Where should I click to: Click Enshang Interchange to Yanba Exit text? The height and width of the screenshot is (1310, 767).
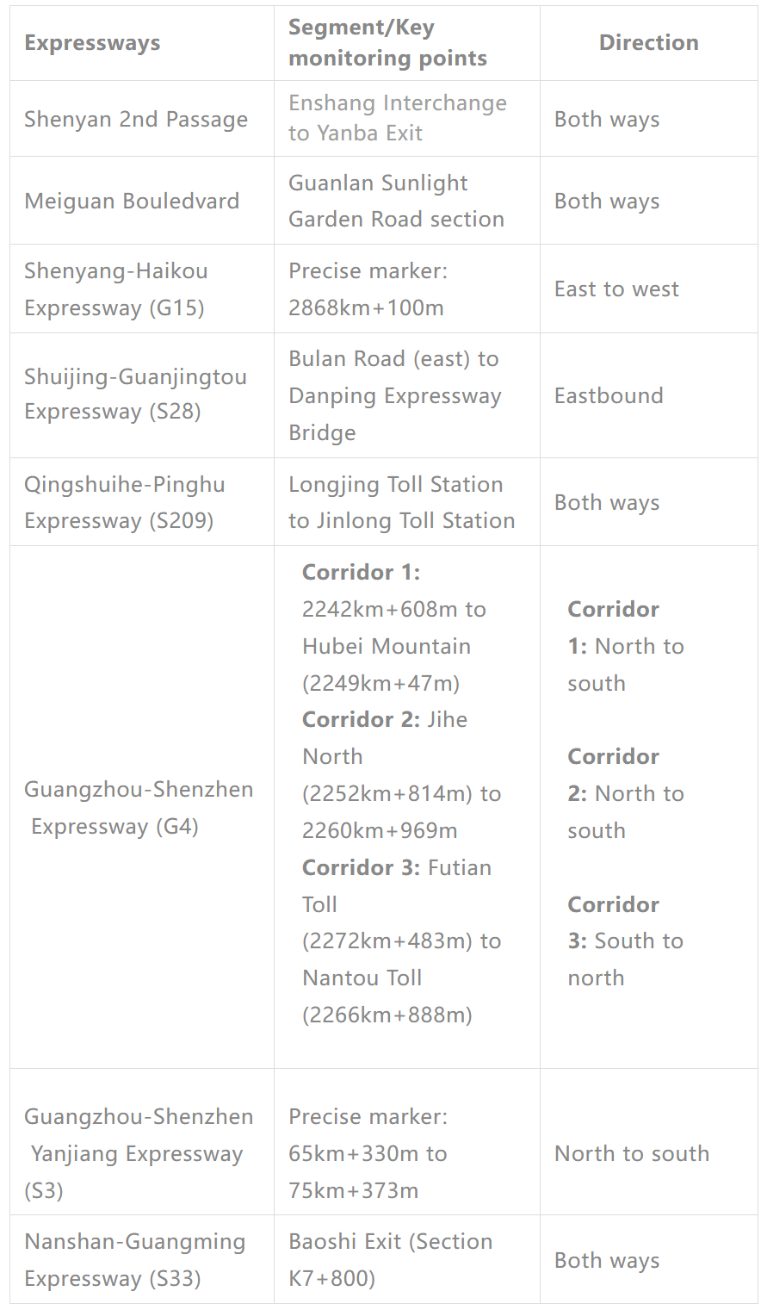[x=397, y=118]
